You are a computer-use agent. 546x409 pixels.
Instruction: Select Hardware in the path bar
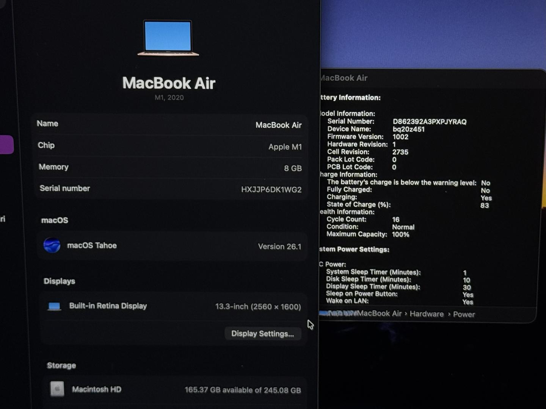coord(426,314)
